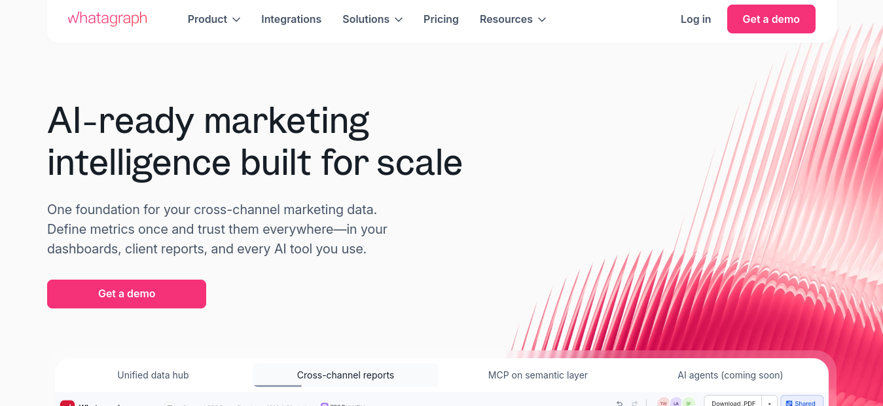The height and width of the screenshot is (406, 883).
Task: Click the hero Get a demo button
Action: [x=126, y=294]
